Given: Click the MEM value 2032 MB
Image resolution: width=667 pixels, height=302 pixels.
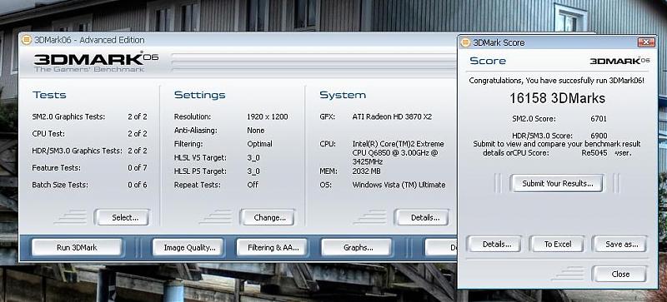Looking at the screenshot, I should (366, 171).
